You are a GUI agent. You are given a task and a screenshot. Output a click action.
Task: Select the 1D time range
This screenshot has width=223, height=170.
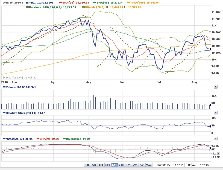tap(87, 165)
